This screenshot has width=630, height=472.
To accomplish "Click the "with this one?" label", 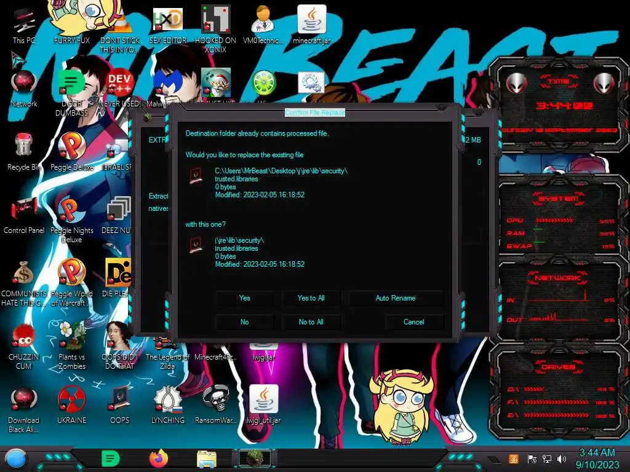I will (x=205, y=224).
